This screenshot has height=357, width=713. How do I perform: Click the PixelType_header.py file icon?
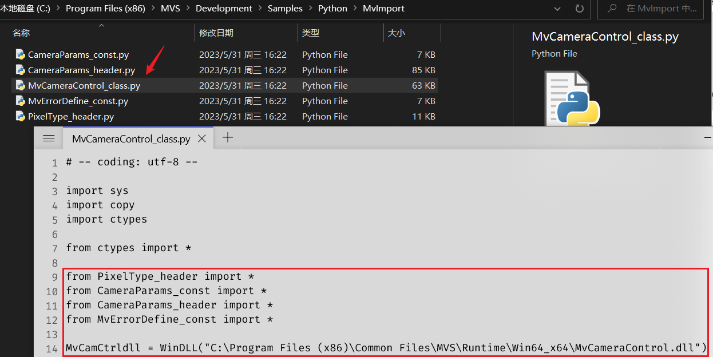pos(21,117)
